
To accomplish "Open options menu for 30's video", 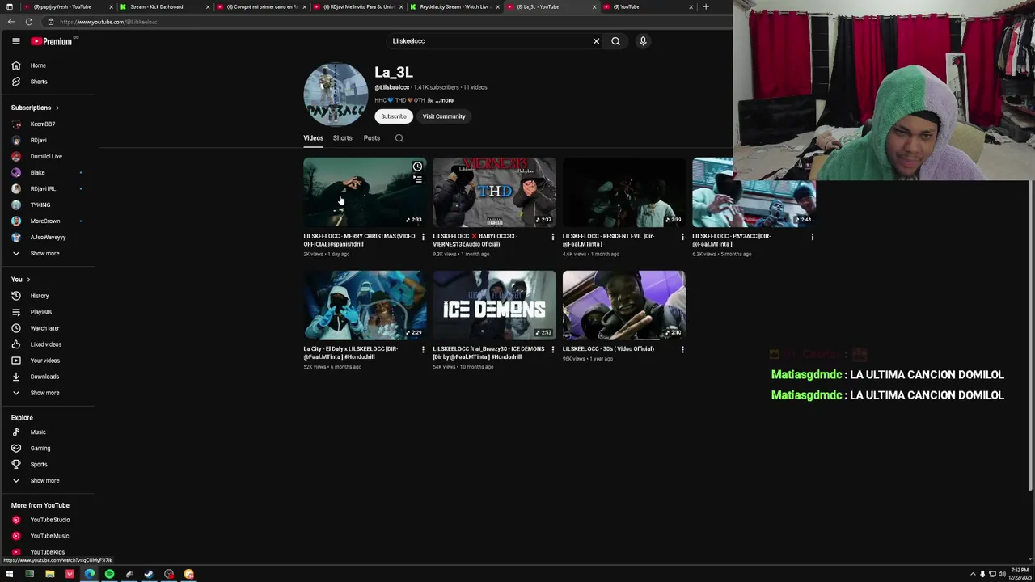I will (x=682, y=349).
